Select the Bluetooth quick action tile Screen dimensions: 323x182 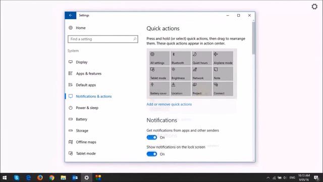pyautogui.click(x=181, y=59)
